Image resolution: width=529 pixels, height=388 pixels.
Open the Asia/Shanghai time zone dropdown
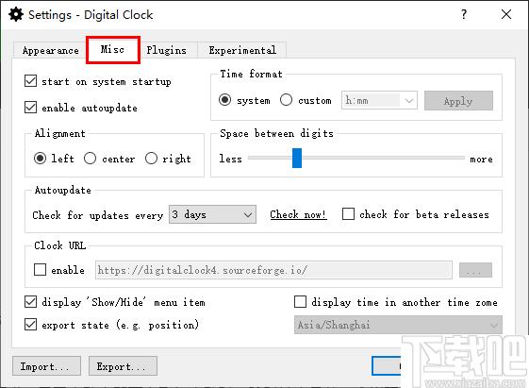(x=398, y=325)
